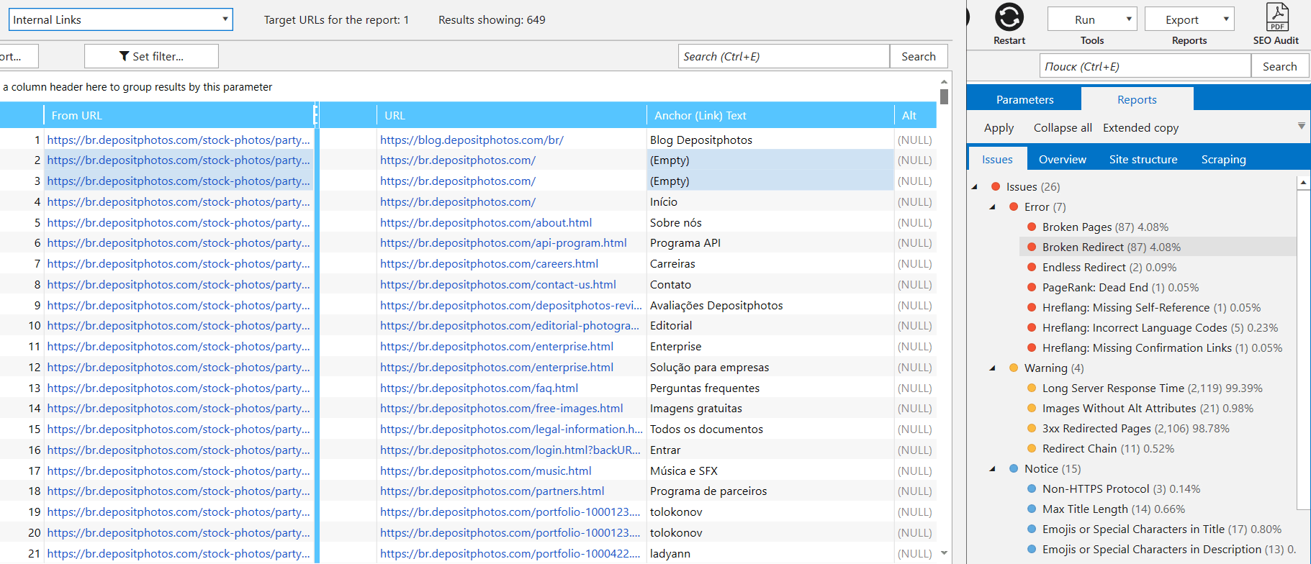Viewport: 1311px width, 564px height.
Task: Click the sidebar Search button
Action: [1279, 66]
